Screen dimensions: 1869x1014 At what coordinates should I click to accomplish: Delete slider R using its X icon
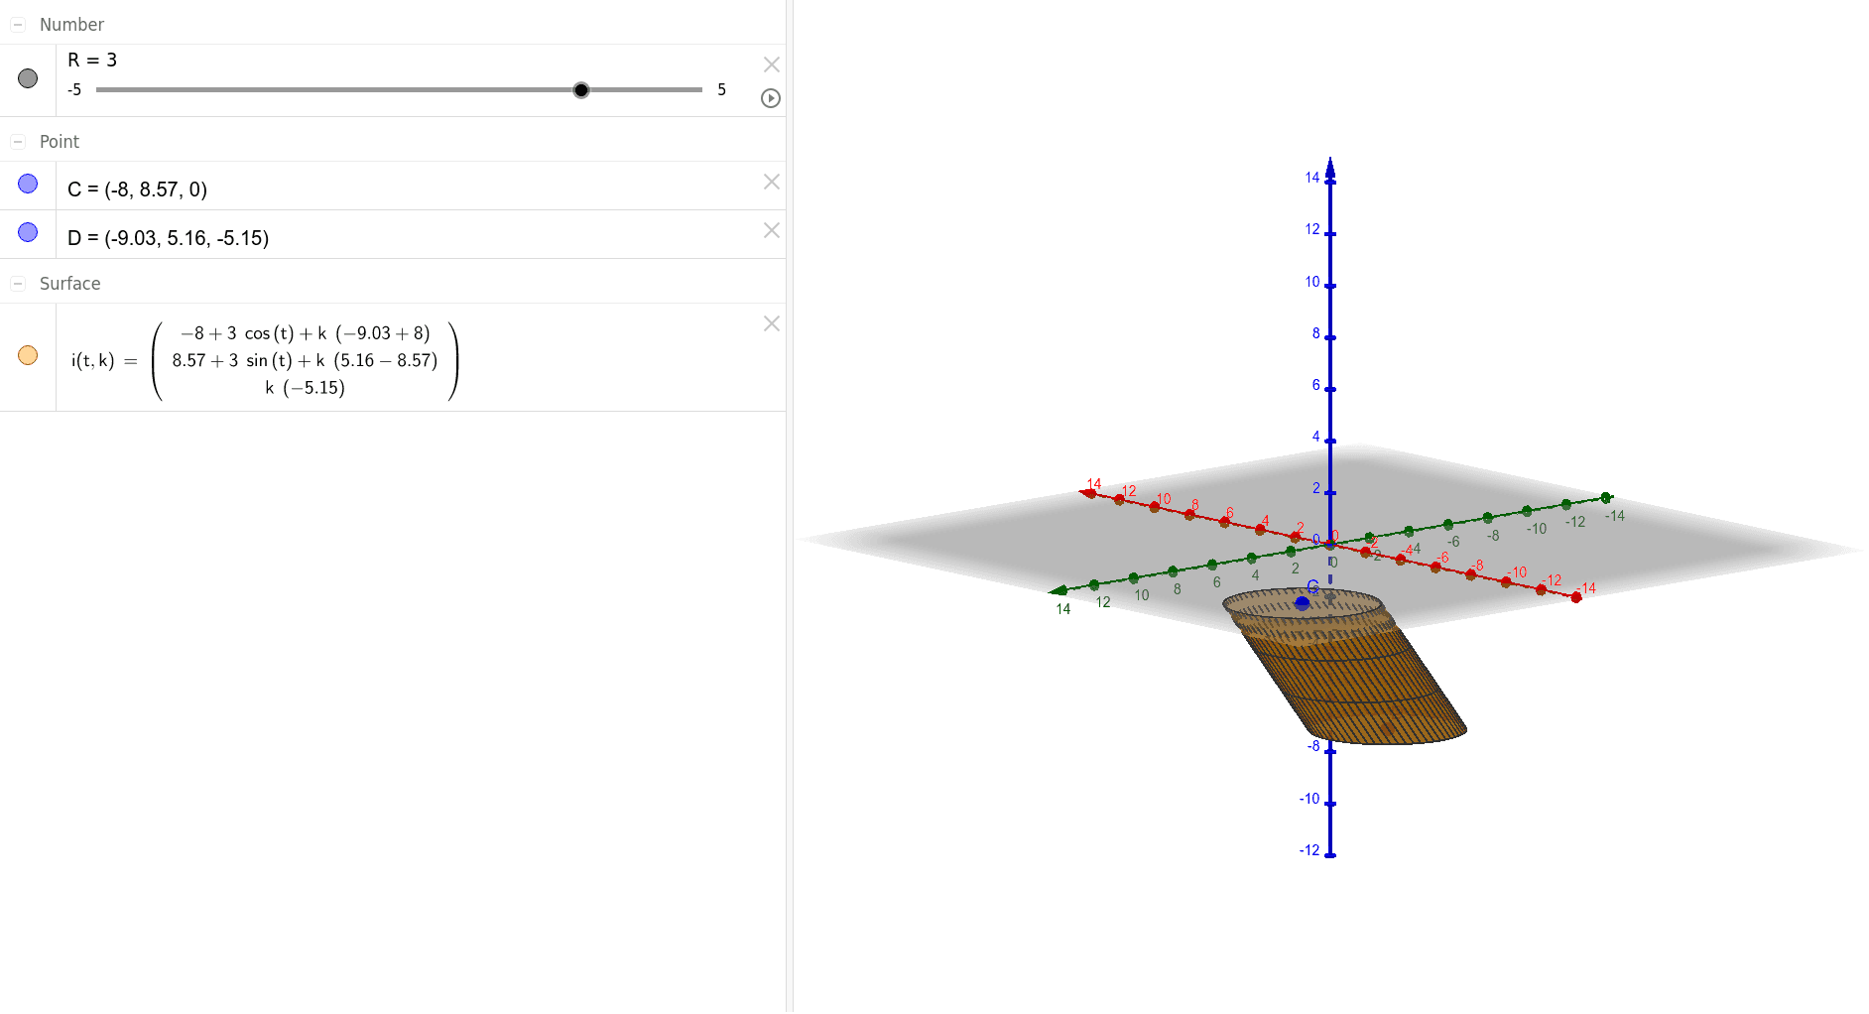coord(770,63)
